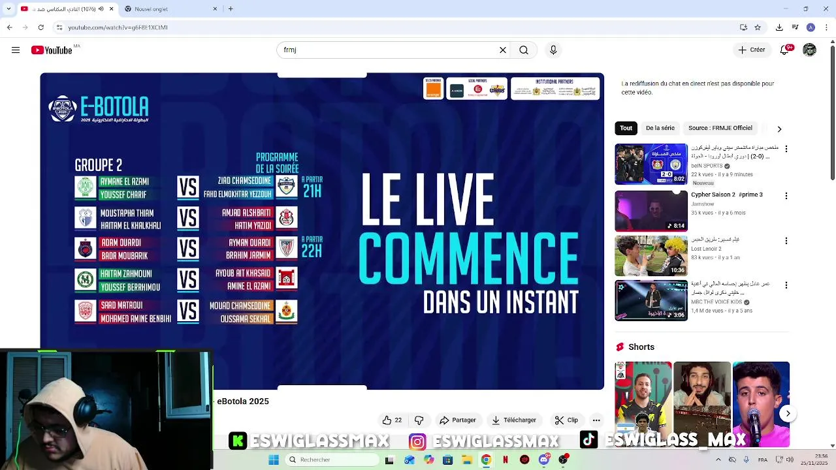Open the Chrome media control button

(795, 27)
